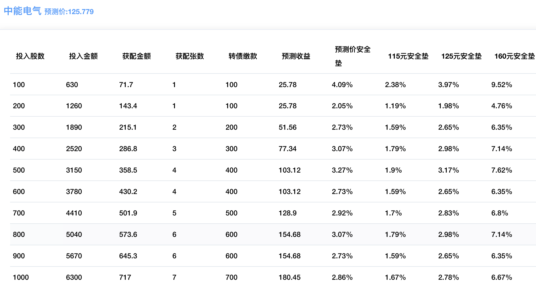This screenshot has height=286, width=536.
Task: Click the 预测价:125.779 label
Action: [x=69, y=12]
